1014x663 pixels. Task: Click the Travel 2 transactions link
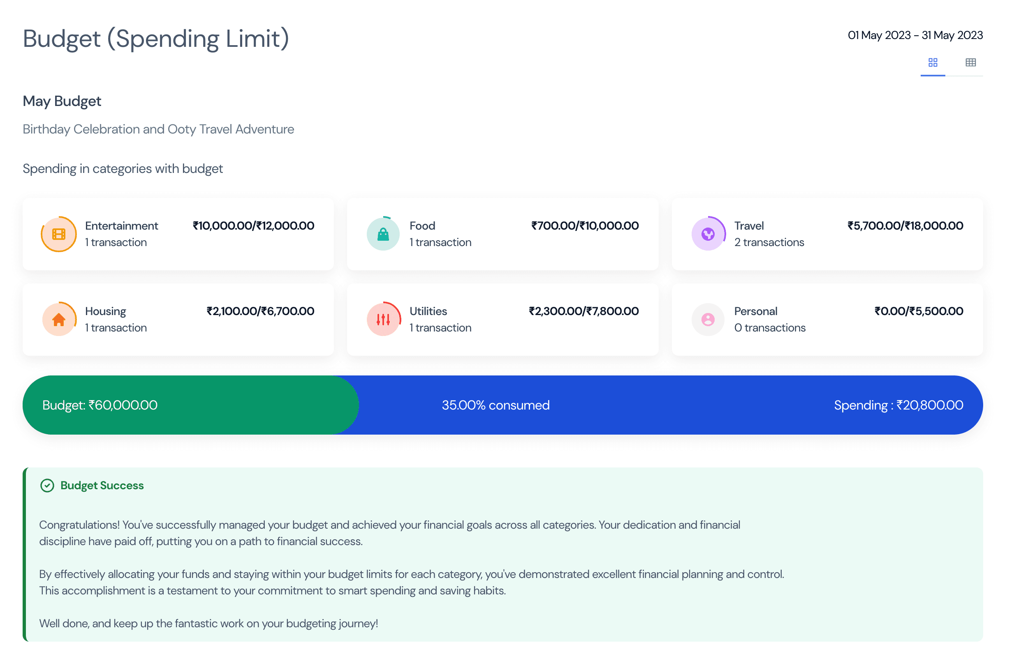click(769, 242)
